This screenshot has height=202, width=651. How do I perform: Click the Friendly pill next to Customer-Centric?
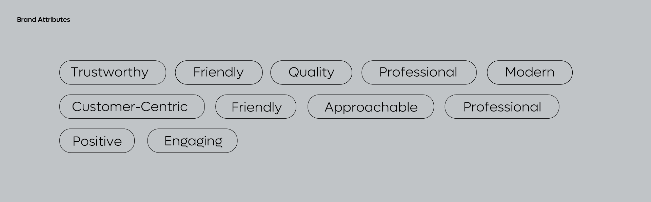tap(256, 106)
